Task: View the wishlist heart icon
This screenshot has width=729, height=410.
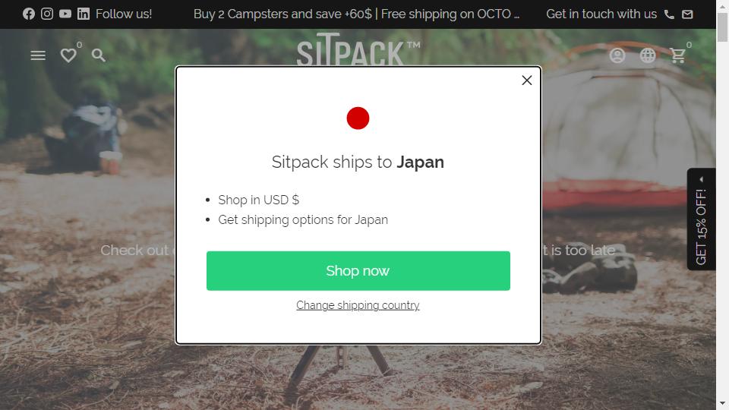Action: tap(68, 55)
